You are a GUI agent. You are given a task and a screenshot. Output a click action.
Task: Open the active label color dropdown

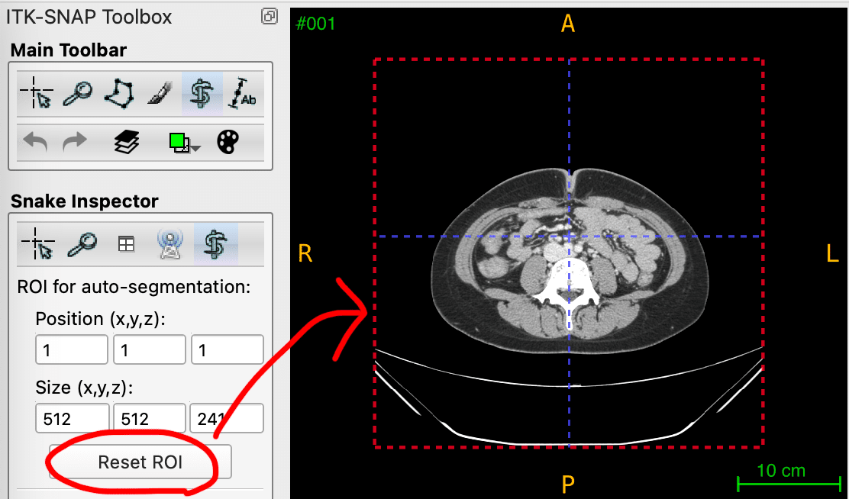click(184, 143)
